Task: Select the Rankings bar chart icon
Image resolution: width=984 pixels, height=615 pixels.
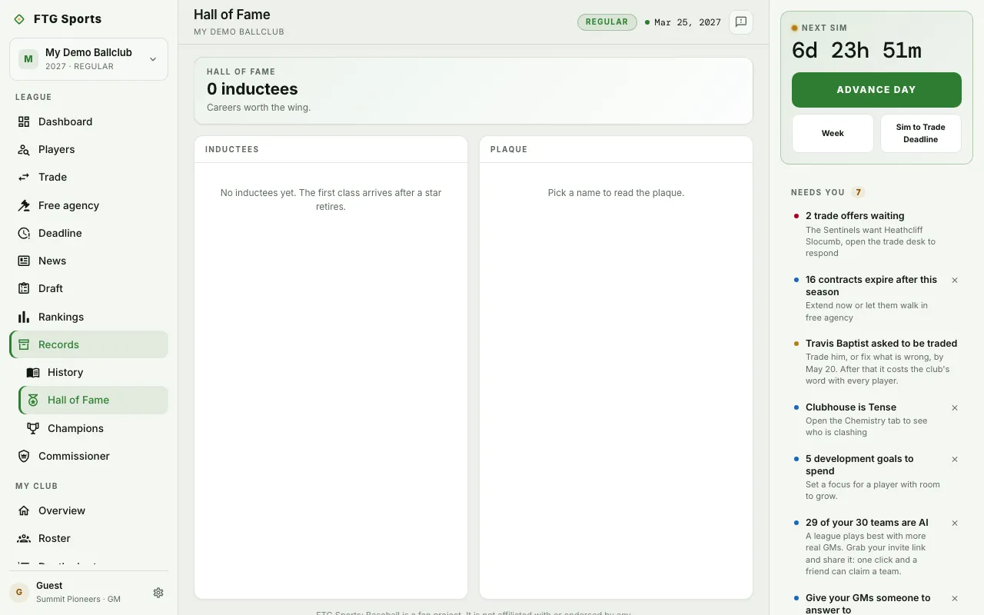Action: (24, 317)
